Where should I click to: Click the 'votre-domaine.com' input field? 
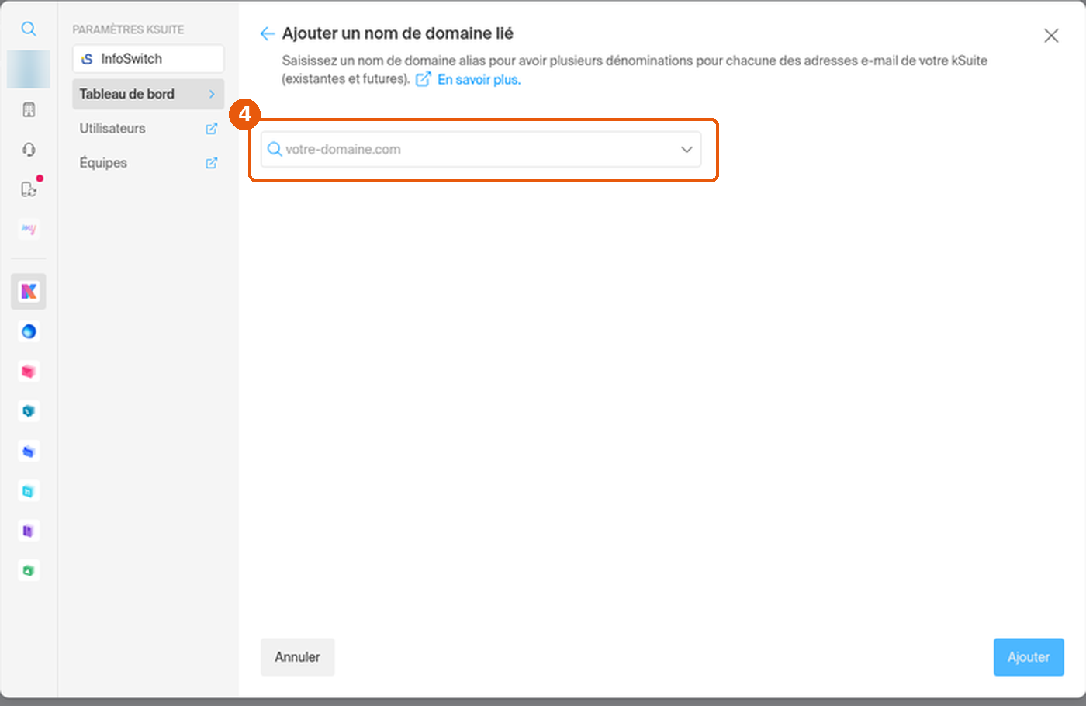[x=481, y=150]
